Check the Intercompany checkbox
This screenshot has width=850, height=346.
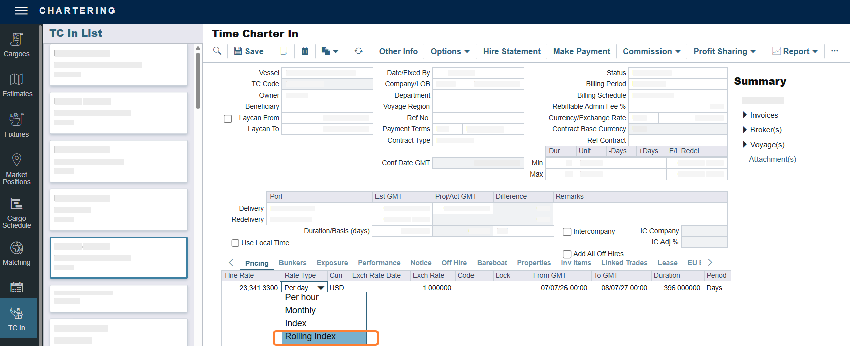click(567, 232)
